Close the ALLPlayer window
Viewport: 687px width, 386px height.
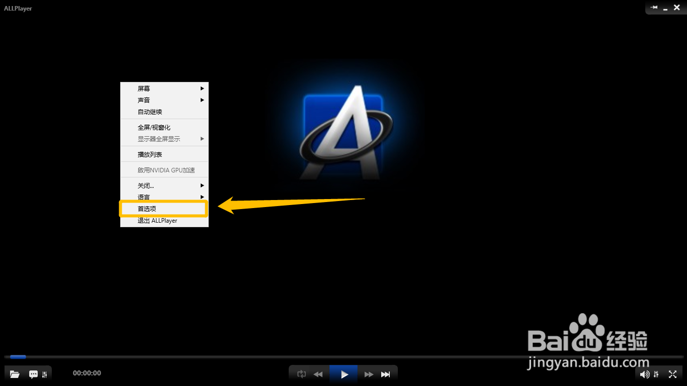click(x=677, y=8)
